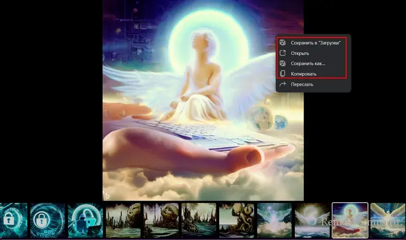Choose Сохранить как... from the context menu

pyautogui.click(x=308, y=63)
